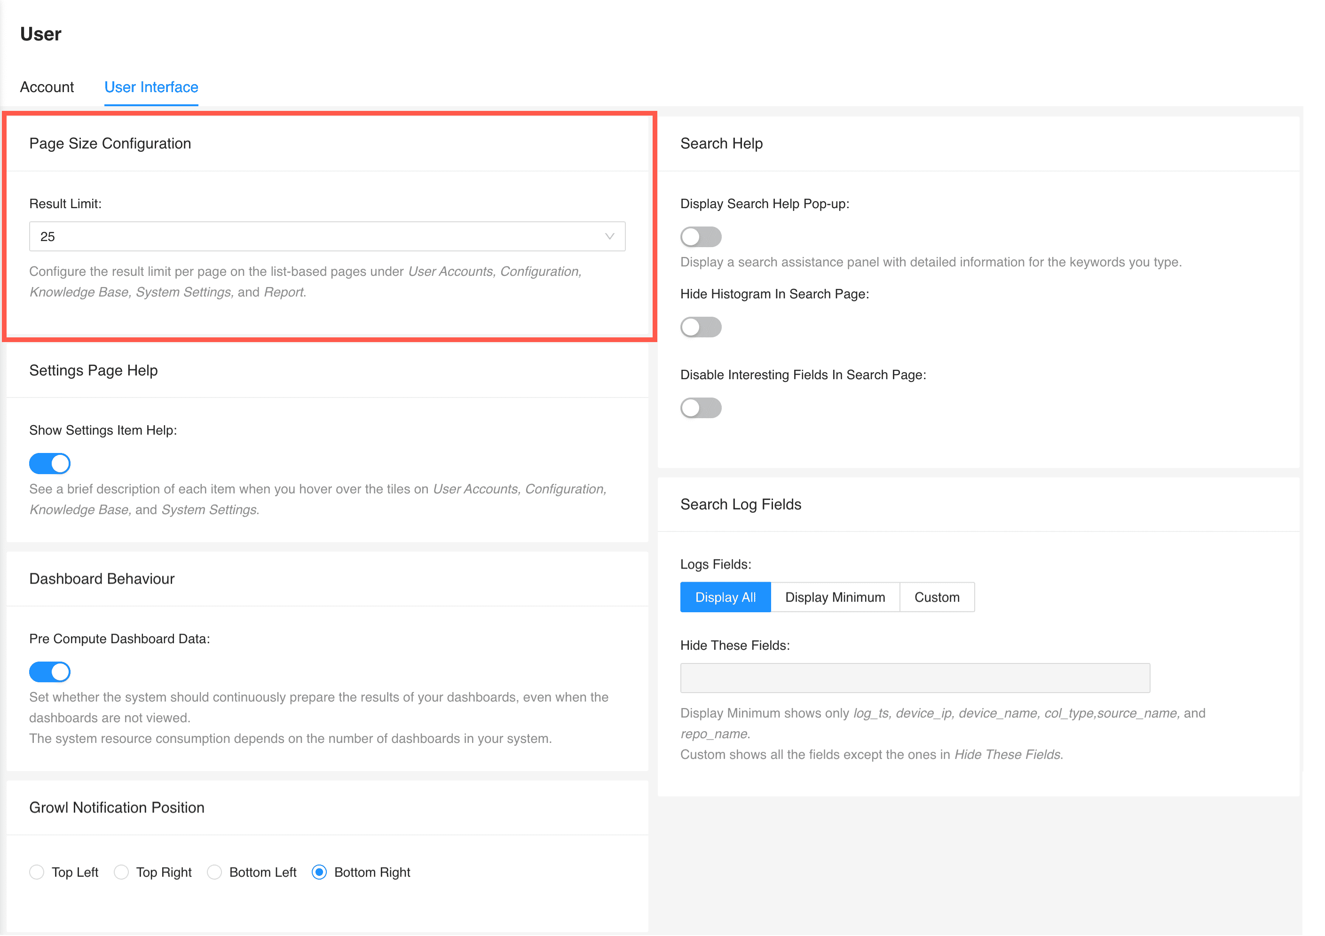Turn on Hide Histogram In Search Page
This screenshot has height=936, width=1325.
[x=701, y=327]
